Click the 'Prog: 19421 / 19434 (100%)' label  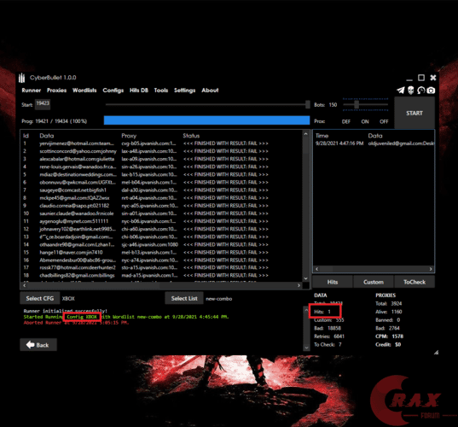[55, 121]
